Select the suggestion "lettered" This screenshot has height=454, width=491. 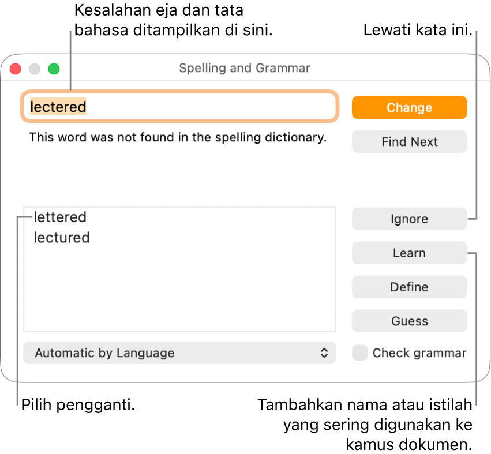(60, 217)
